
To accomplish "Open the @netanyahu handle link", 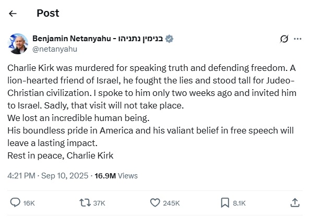I will tap(55, 49).
